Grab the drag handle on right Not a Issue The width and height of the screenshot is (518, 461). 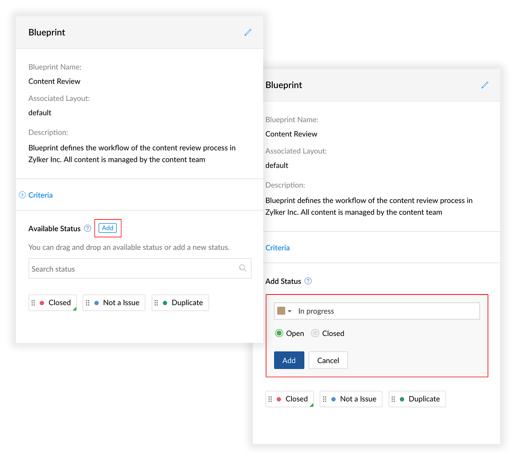[325, 399]
